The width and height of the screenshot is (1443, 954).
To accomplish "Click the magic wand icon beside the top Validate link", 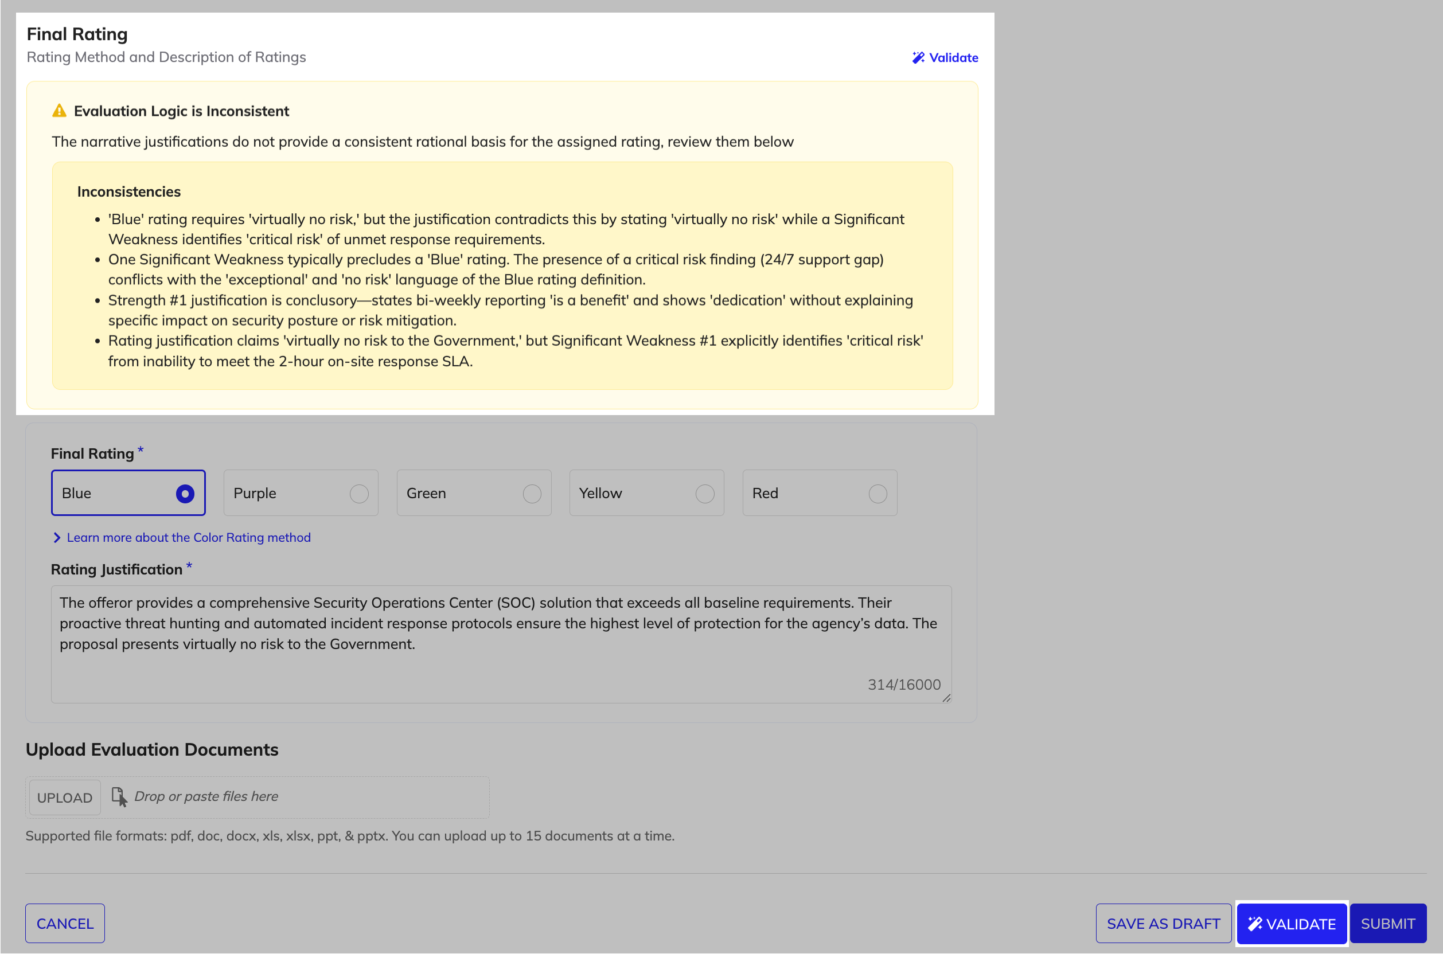I will tap(918, 58).
